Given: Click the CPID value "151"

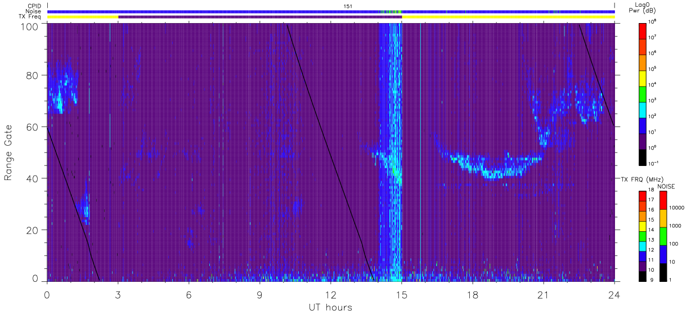Looking at the screenshot, I should (x=348, y=6).
